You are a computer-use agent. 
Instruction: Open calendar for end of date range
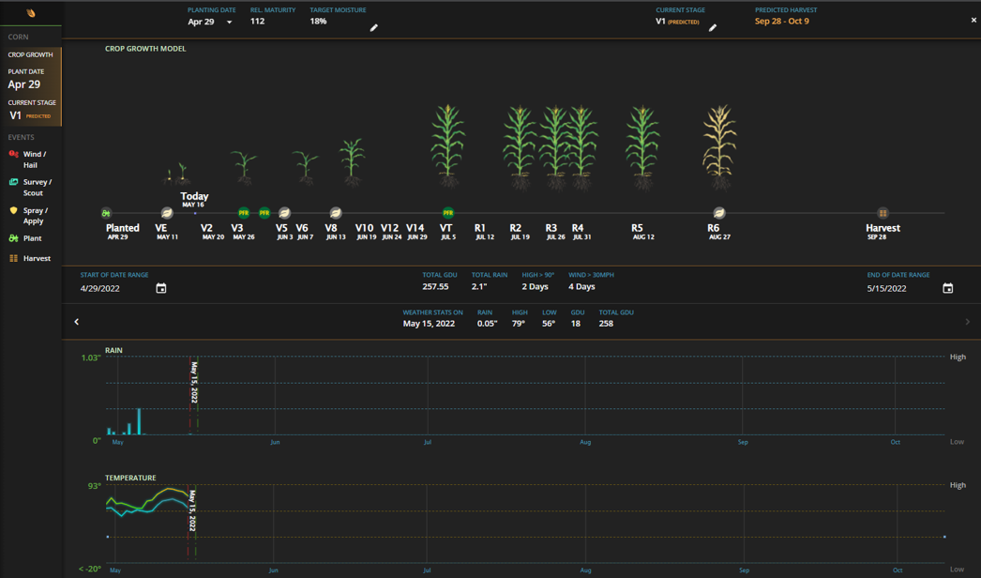[947, 288]
